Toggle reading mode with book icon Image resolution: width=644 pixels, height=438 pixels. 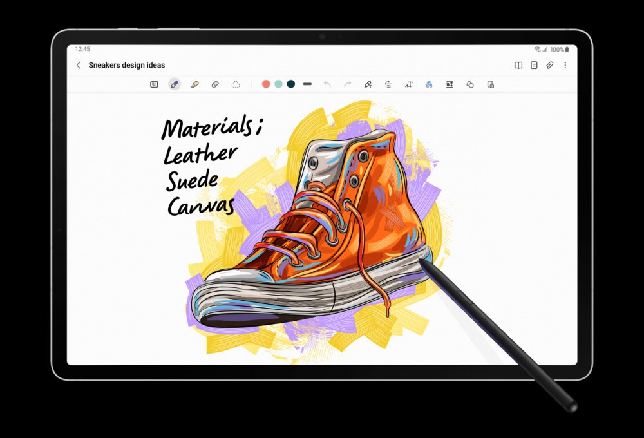[x=518, y=65]
